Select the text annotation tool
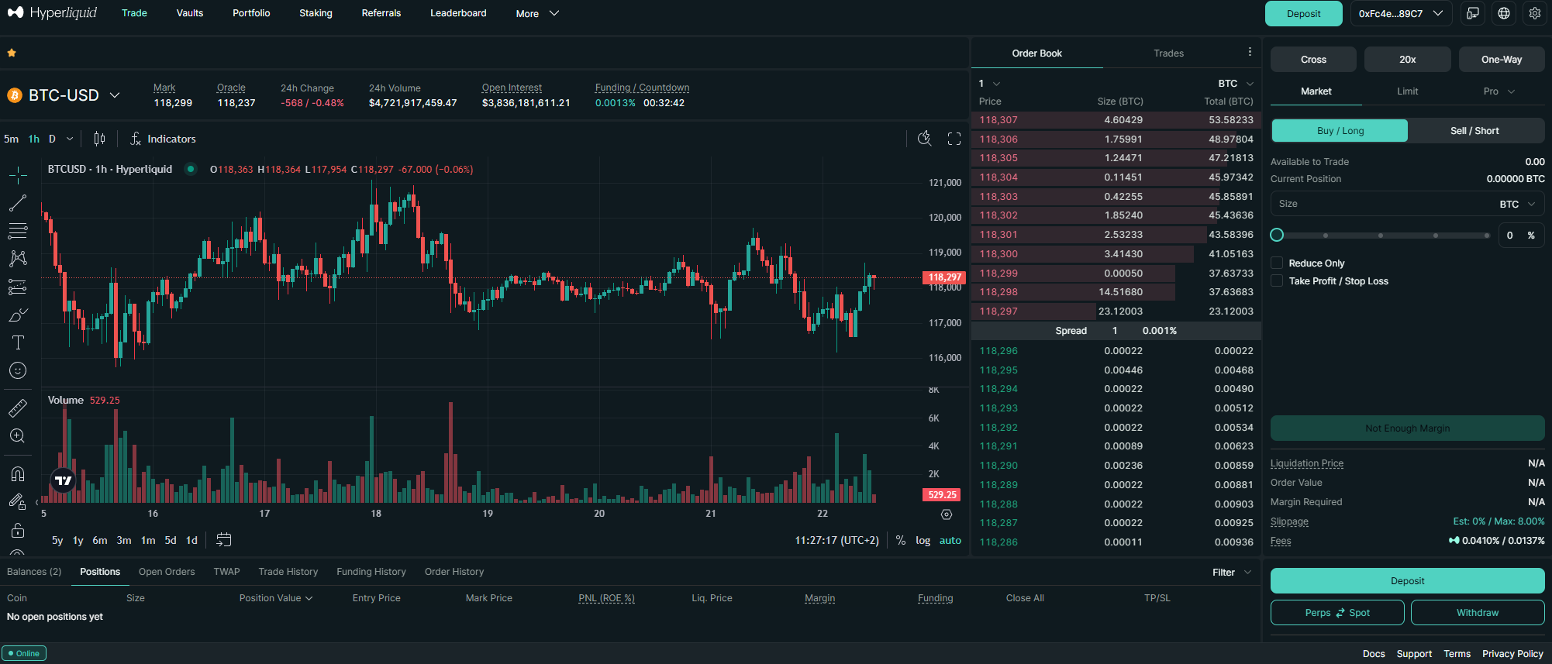The width and height of the screenshot is (1552, 664). click(x=18, y=342)
